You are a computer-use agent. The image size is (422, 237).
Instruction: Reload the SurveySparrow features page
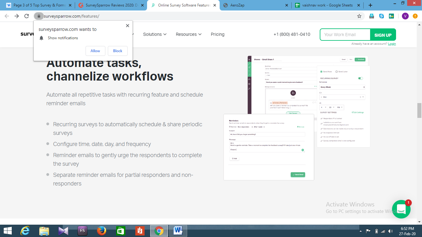[27, 16]
